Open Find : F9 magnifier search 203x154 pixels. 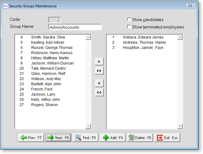[x=85, y=138]
